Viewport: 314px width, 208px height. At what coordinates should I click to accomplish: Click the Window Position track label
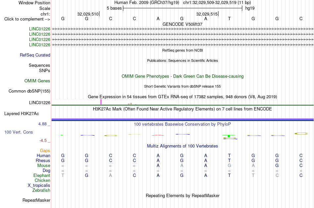(x=34, y=3)
